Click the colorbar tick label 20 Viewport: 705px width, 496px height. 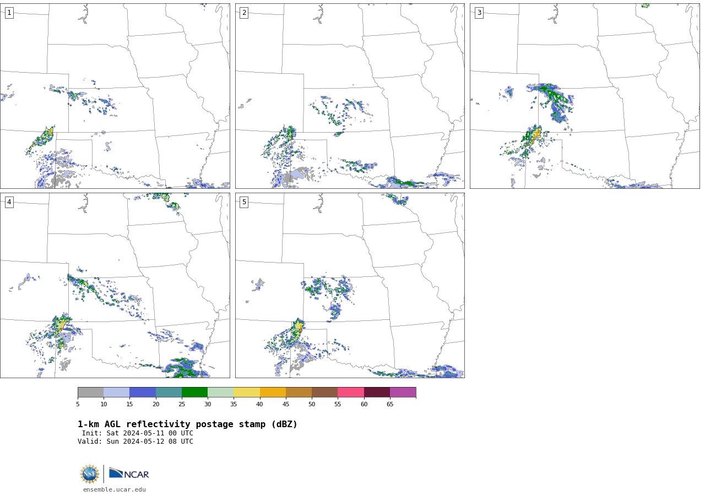click(x=156, y=405)
